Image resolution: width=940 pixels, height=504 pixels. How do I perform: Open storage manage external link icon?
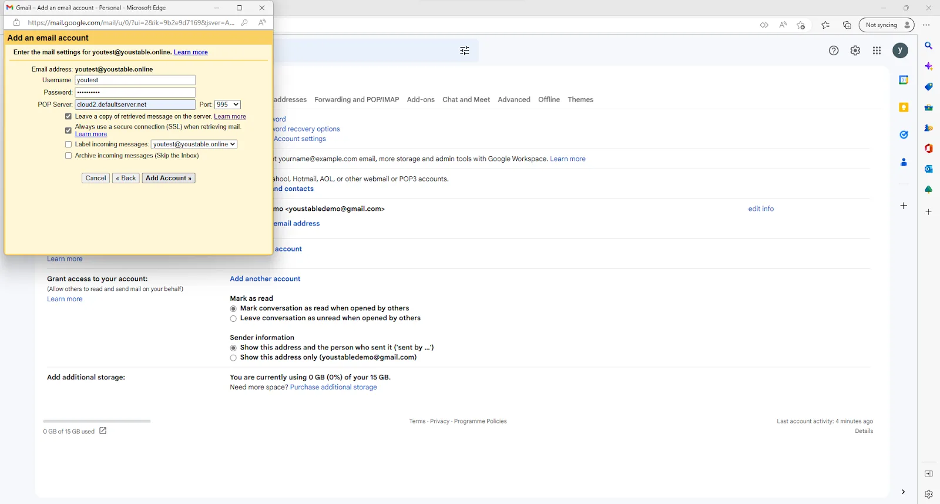(x=103, y=431)
